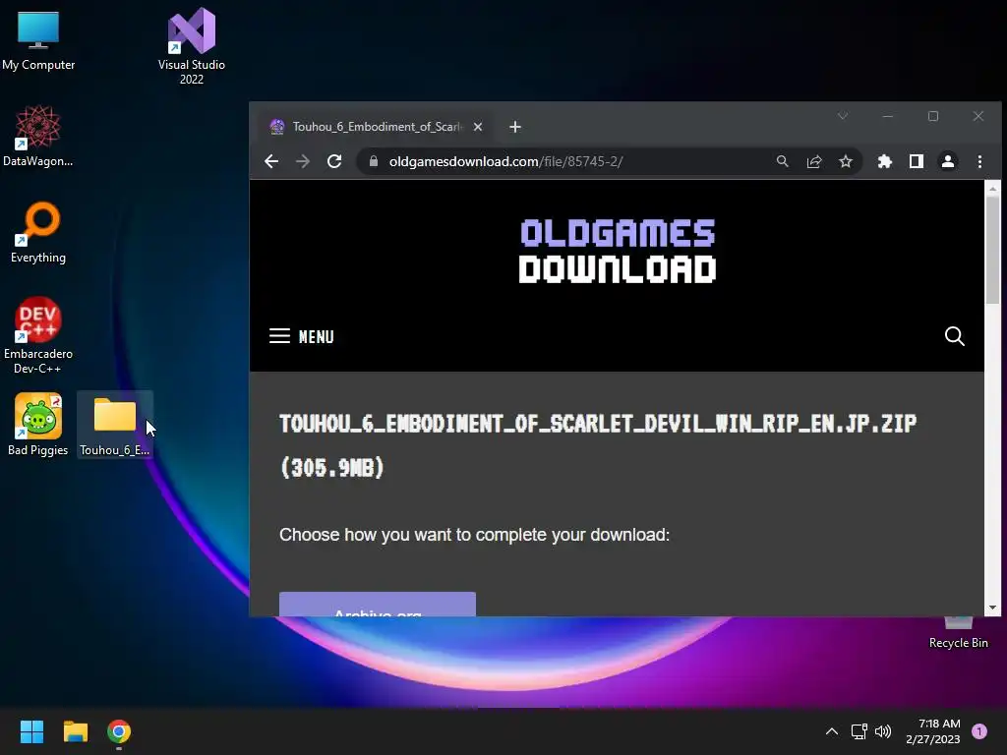Click the Archive.org download button
1007x755 pixels.
[378, 605]
